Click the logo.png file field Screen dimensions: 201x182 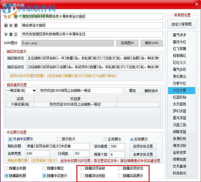68,43
